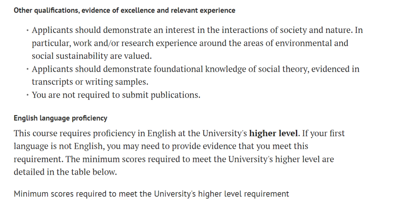This screenshot has height=204, width=399.
Task: Click 'detailed in the table below' text
Action: 65,172
